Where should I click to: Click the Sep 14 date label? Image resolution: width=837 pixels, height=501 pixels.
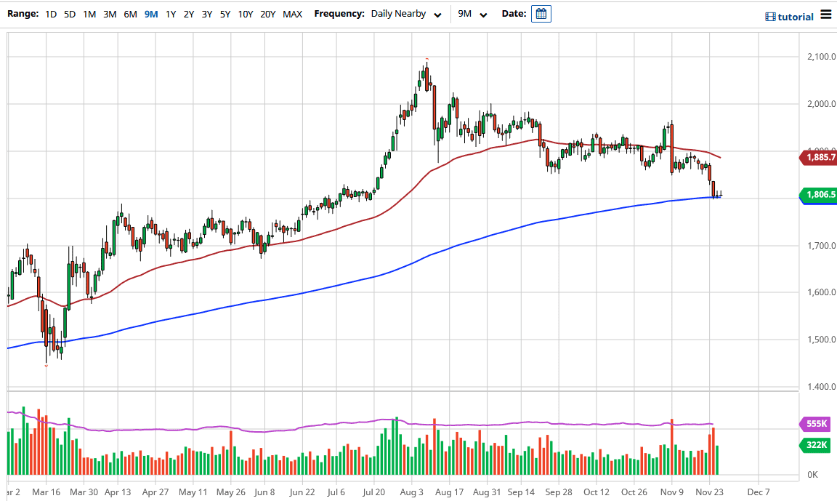click(x=521, y=492)
